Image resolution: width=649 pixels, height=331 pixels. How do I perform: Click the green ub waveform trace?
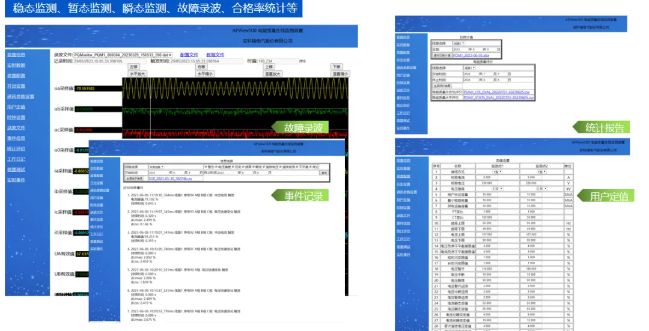(235, 111)
